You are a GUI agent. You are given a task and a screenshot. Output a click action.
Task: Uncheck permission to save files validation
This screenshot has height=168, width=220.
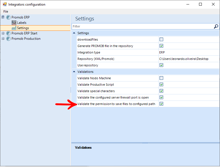coord(161,104)
